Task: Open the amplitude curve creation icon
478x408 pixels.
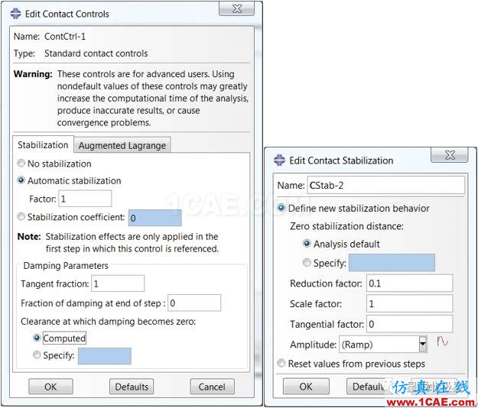Action: tap(442, 342)
